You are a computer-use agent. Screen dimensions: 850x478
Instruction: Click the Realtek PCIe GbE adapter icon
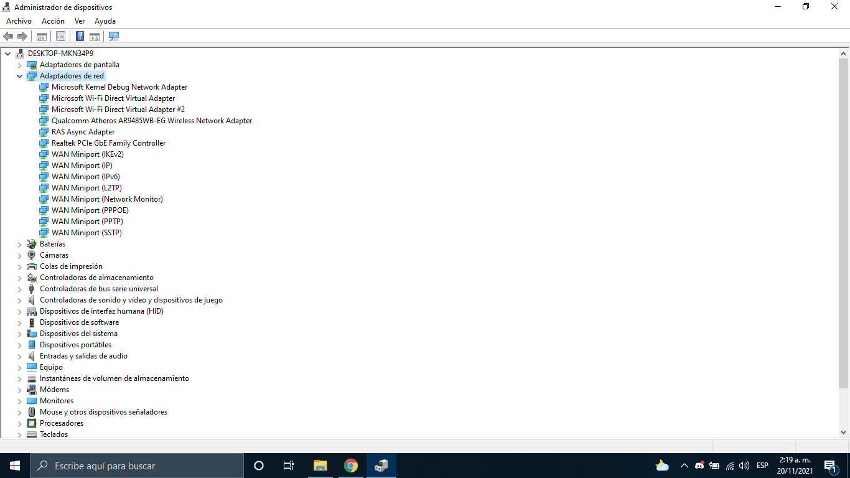tap(44, 143)
